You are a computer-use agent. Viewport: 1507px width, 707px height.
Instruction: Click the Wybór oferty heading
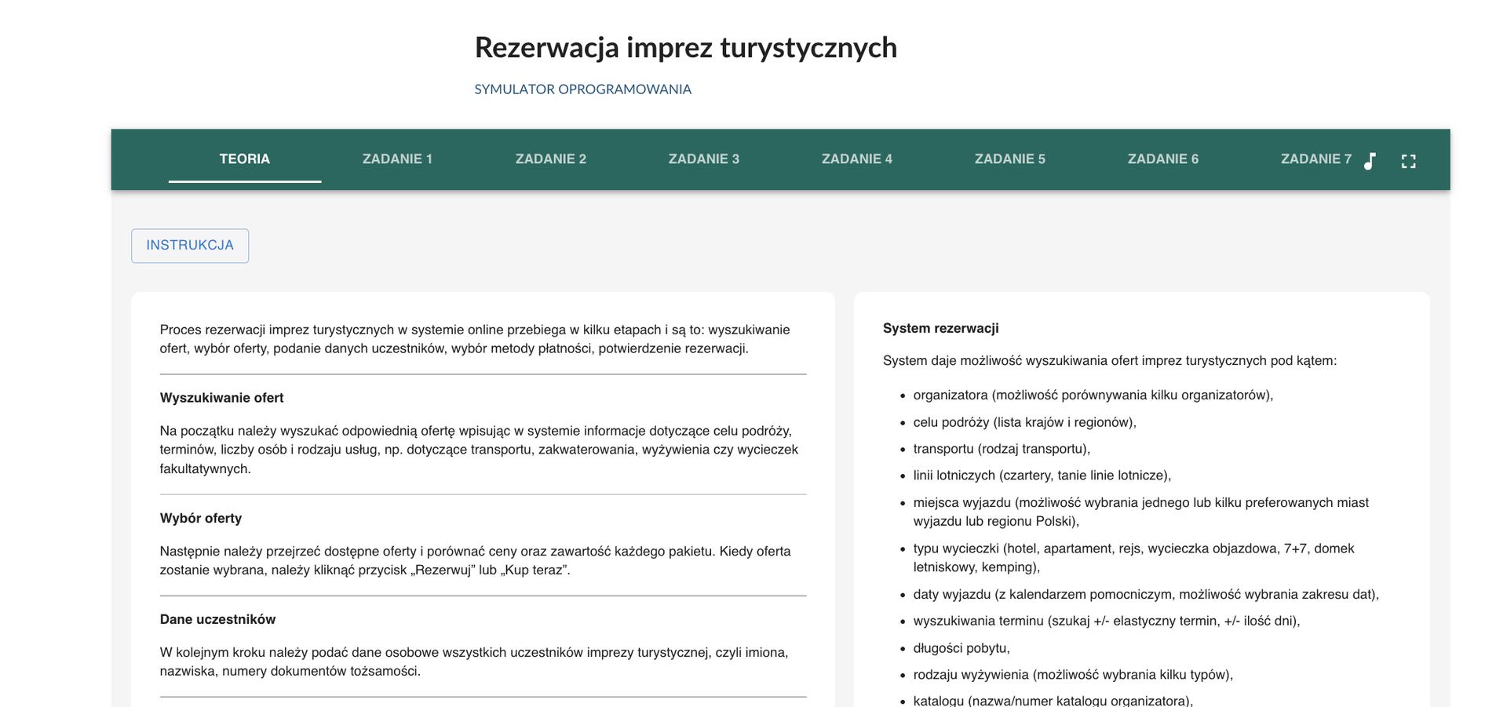[x=201, y=518]
